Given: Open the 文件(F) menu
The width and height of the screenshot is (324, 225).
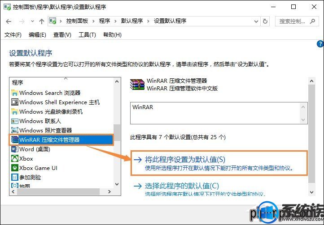Looking at the screenshot, I should coord(13,35).
